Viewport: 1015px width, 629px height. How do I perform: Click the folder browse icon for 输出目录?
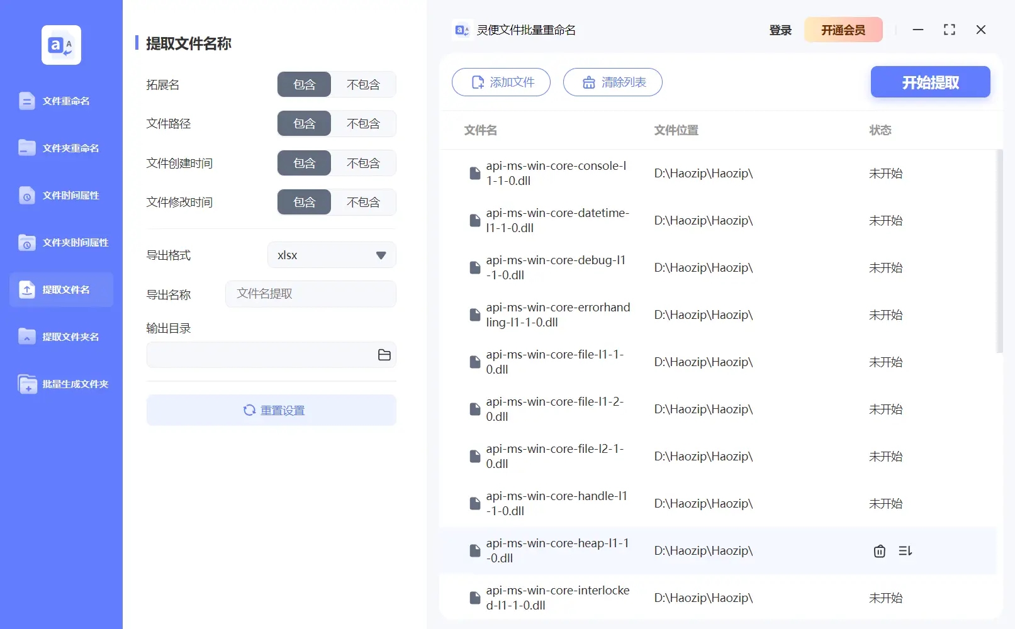(384, 355)
